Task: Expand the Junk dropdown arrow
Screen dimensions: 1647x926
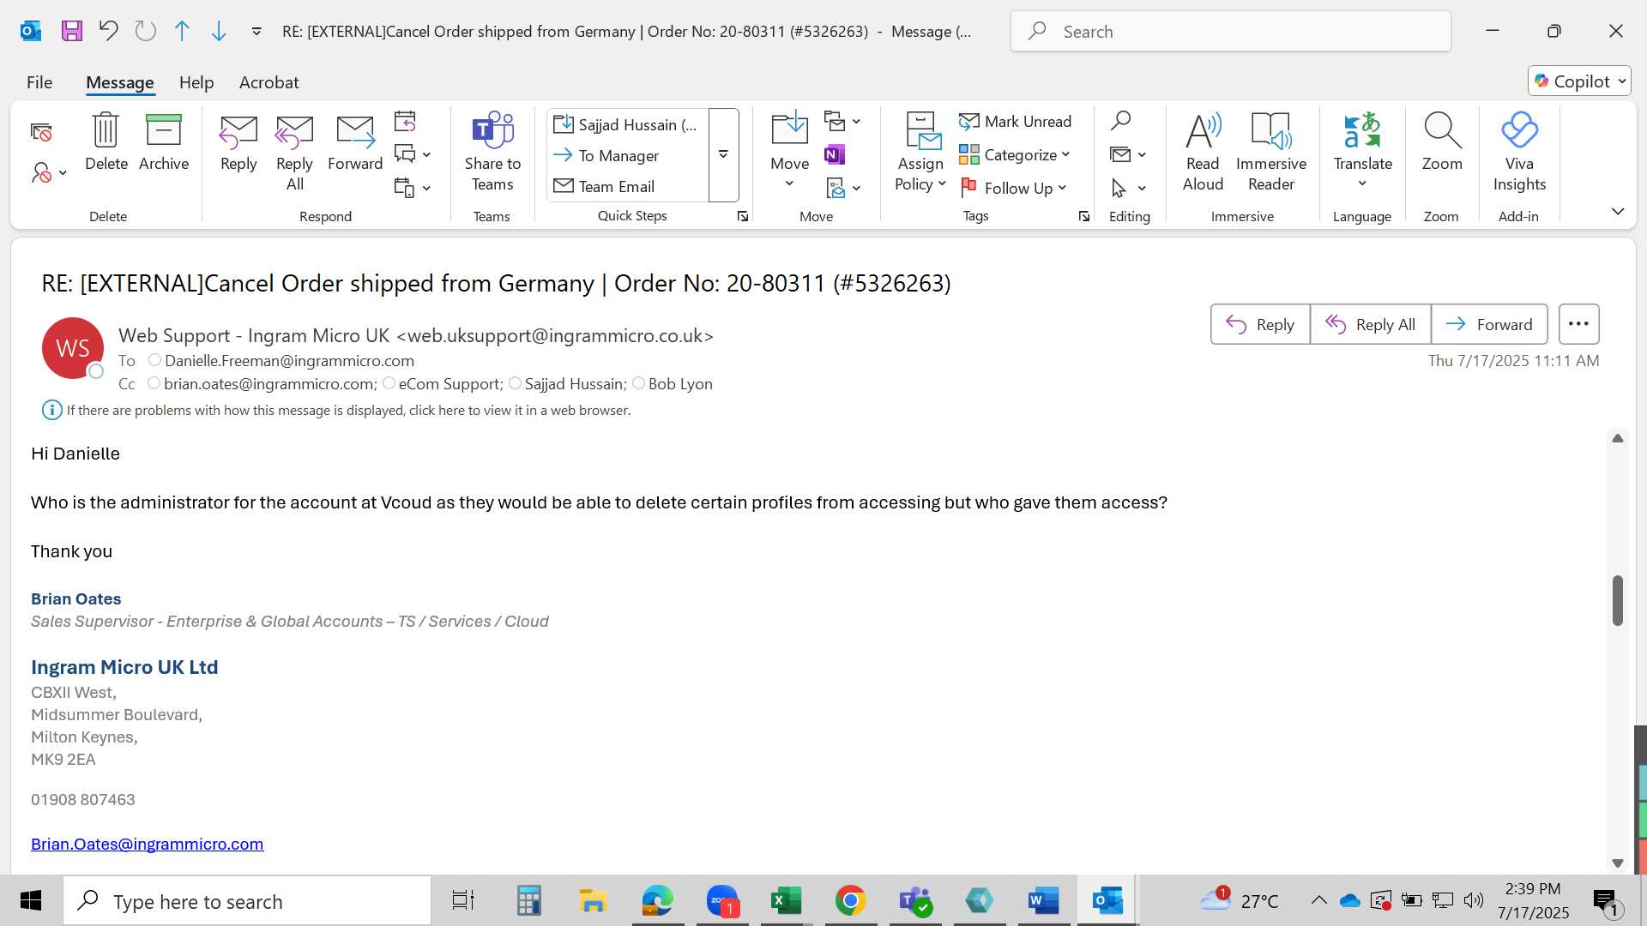Action: pyautogui.click(x=63, y=173)
